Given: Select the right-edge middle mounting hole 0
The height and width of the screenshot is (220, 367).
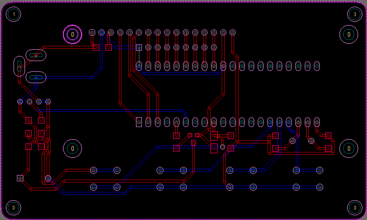Looking at the screenshot, I should pos(349,149).
